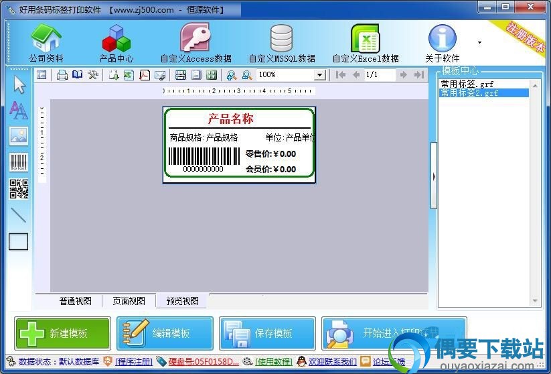The width and height of the screenshot is (551, 374).
Task: Minimize the application window
Action: click(x=487, y=7)
